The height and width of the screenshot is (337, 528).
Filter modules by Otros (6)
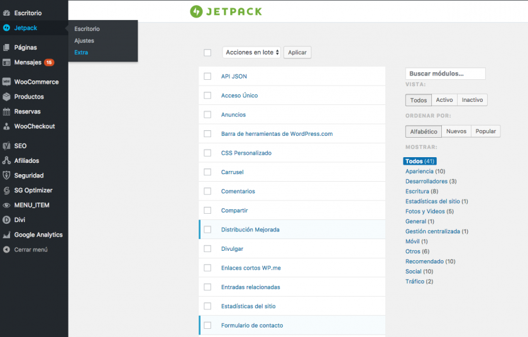[x=417, y=251]
